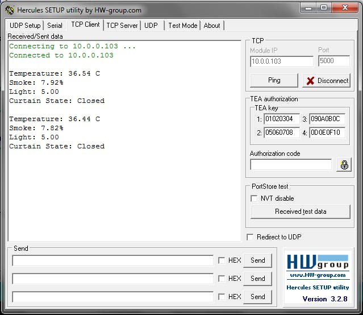Click Send button for second send line
Image resolution: width=363 pixels, height=315 pixels.
[258, 279]
